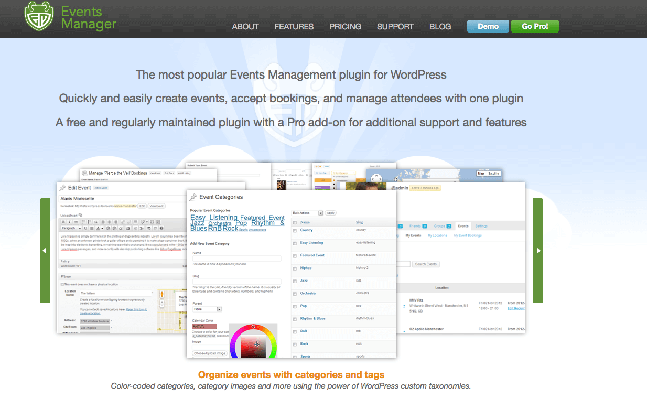Click the category Slug input field
Screen dimensions: 647x409
(x=237, y=282)
